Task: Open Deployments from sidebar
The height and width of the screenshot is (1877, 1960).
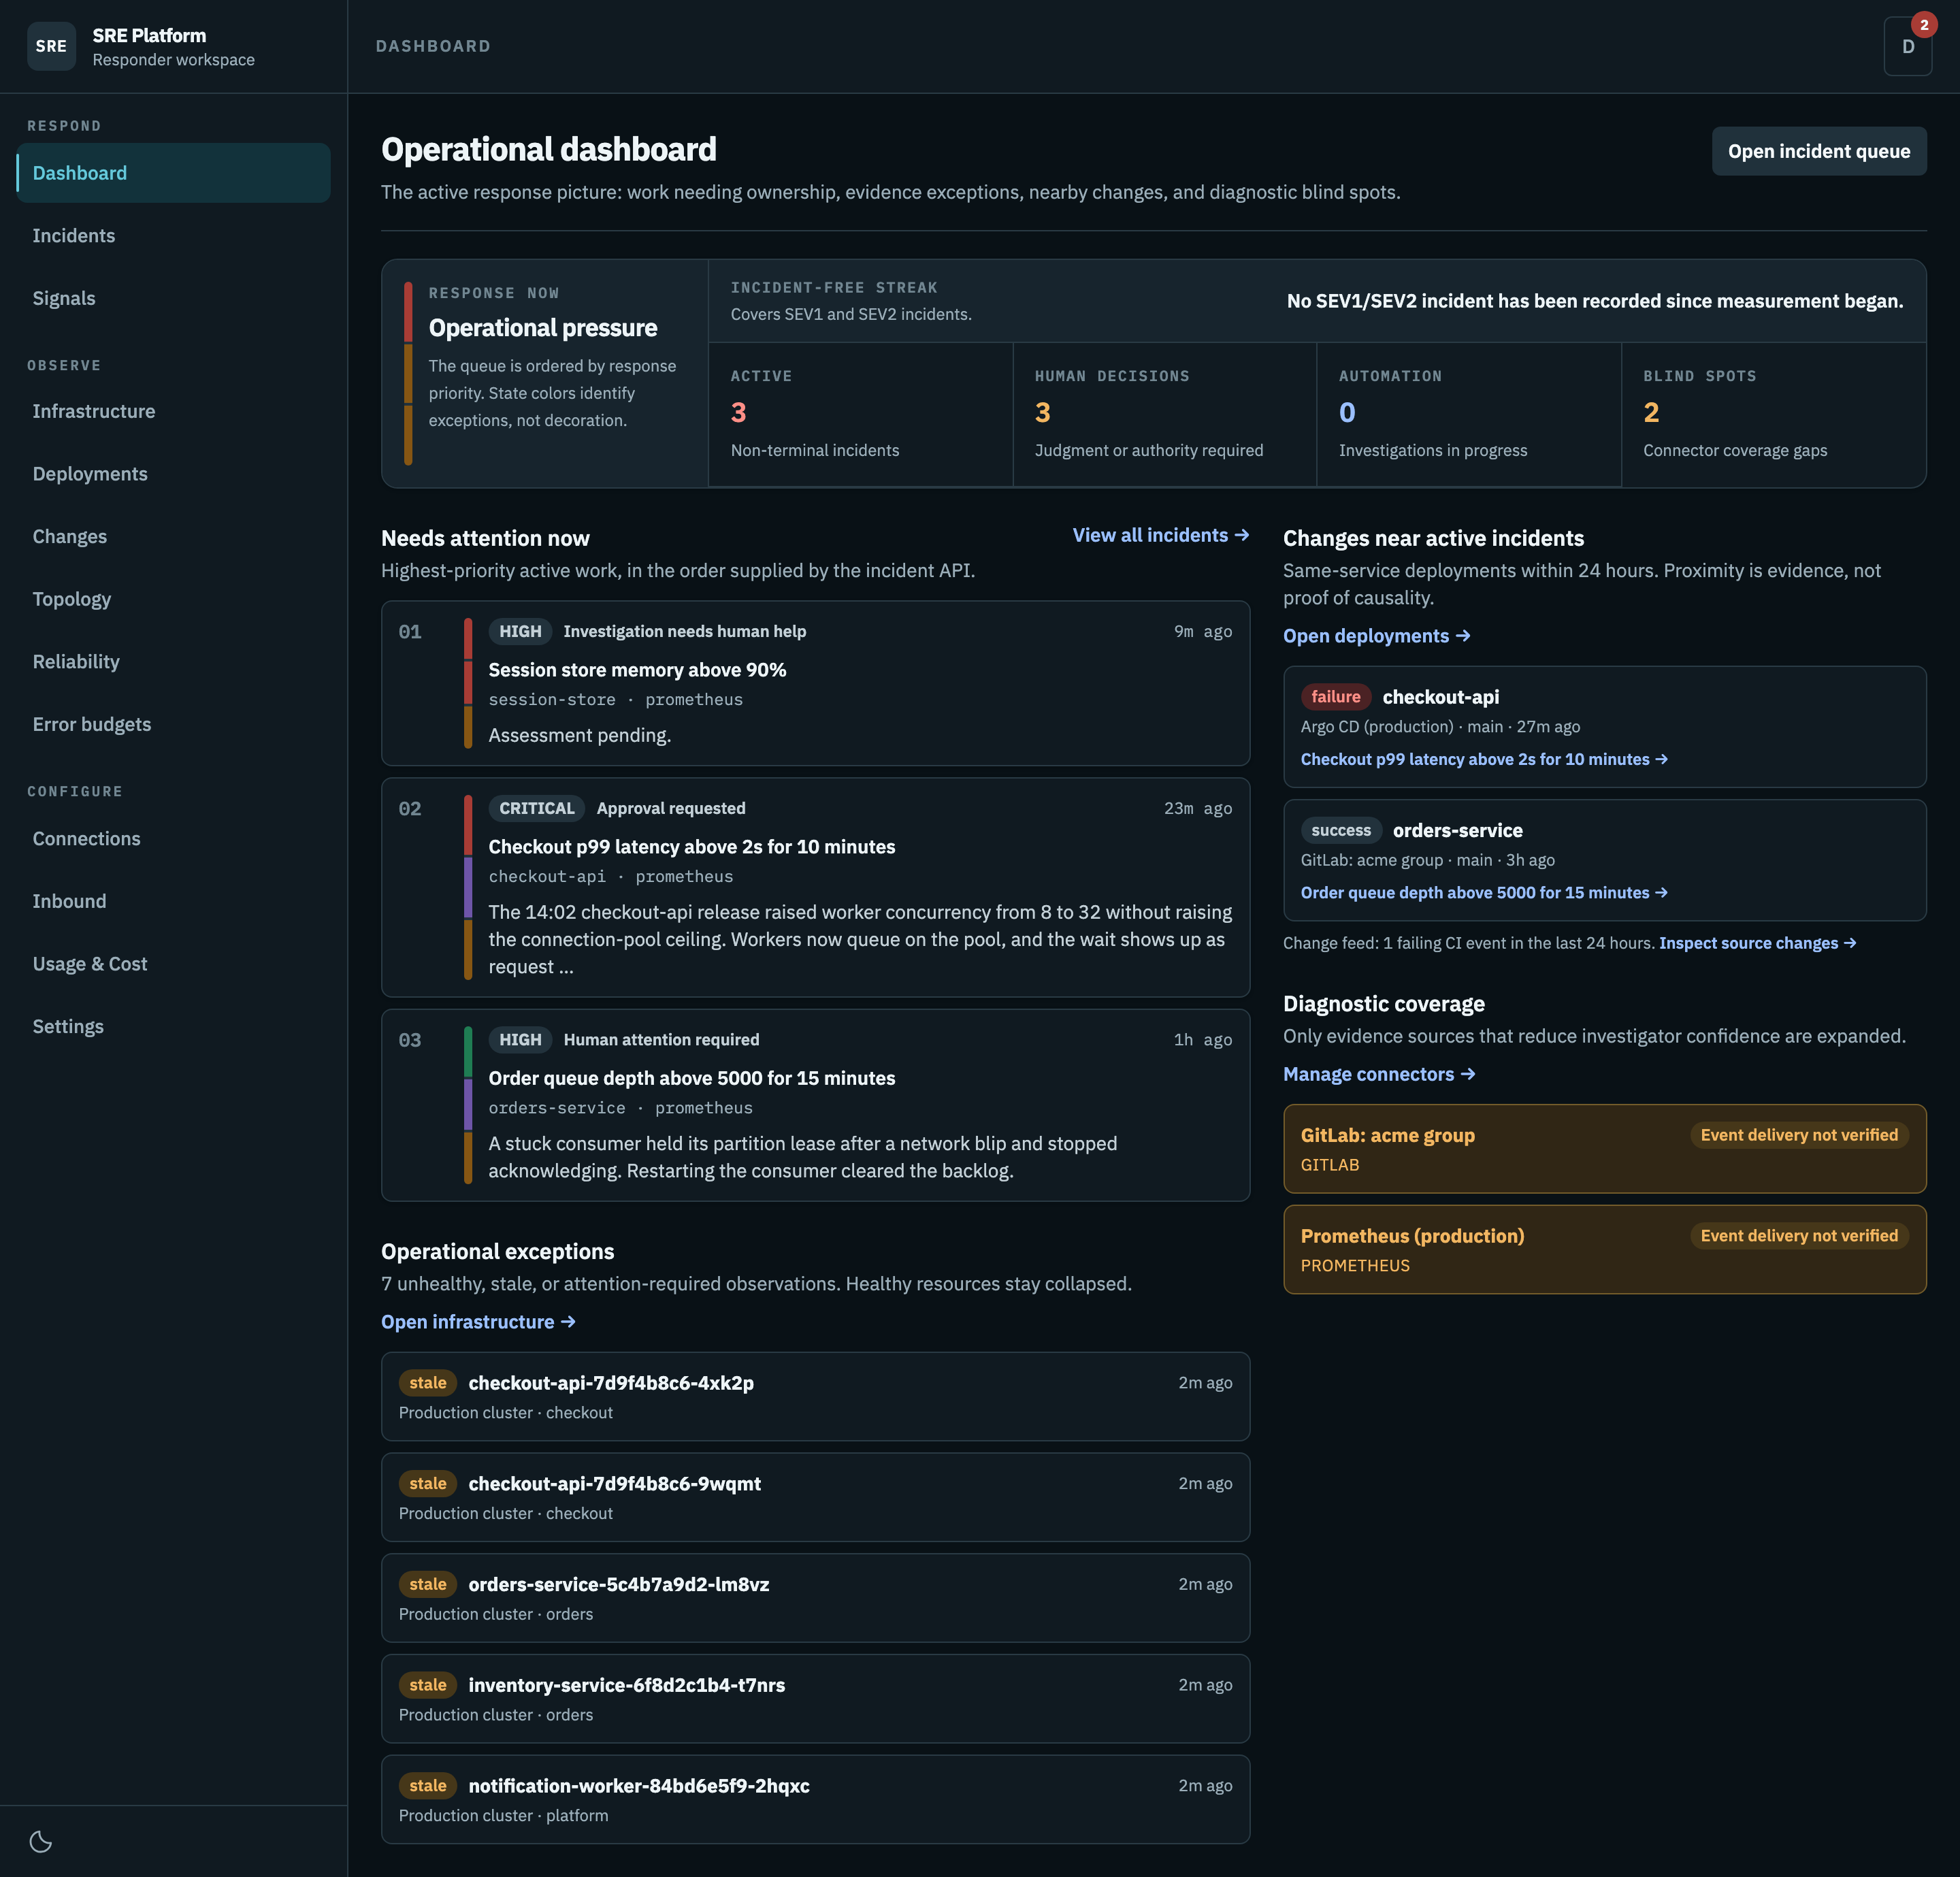Action: pos(173,474)
